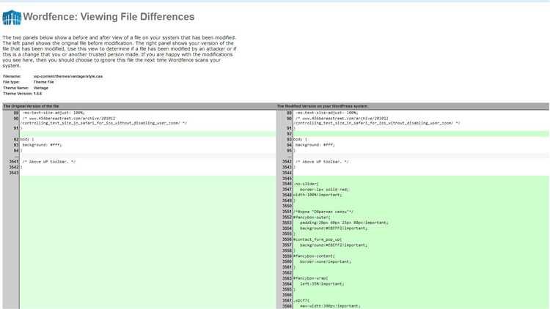This screenshot has height=309, width=550.
Task: Click the '#fancybox-wrap{' selector line
Action: click(310, 278)
